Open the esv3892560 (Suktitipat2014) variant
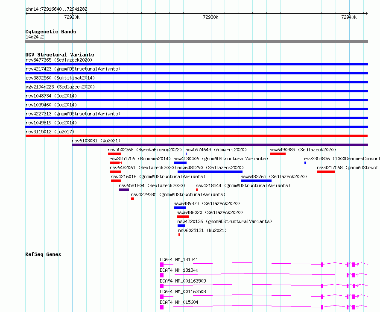The height and width of the screenshot is (312, 380). pos(60,78)
